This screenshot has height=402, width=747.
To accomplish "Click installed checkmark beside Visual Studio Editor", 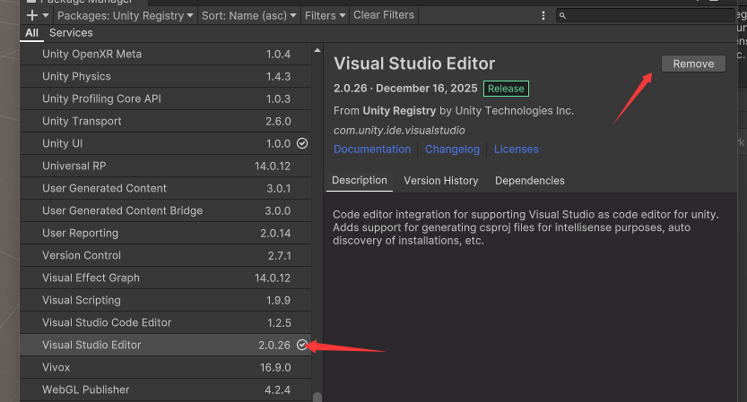I will click(x=302, y=345).
